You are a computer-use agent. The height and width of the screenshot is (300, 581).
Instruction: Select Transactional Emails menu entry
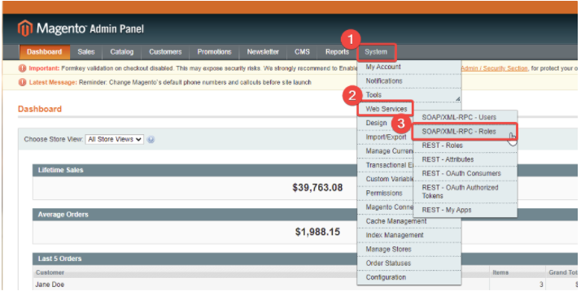coord(386,165)
